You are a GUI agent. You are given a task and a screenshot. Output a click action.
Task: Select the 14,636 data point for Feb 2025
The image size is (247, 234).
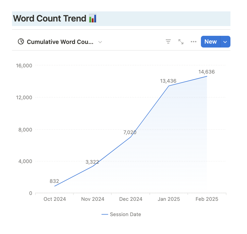[206, 76]
